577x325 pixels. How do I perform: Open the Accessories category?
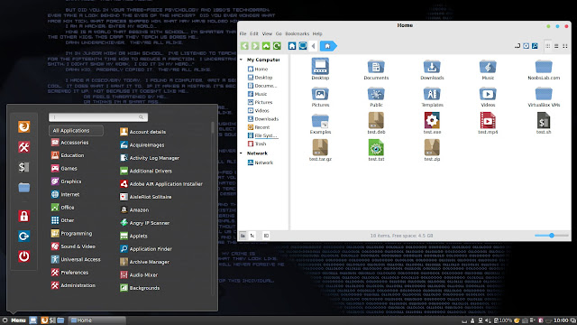[70, 143]
